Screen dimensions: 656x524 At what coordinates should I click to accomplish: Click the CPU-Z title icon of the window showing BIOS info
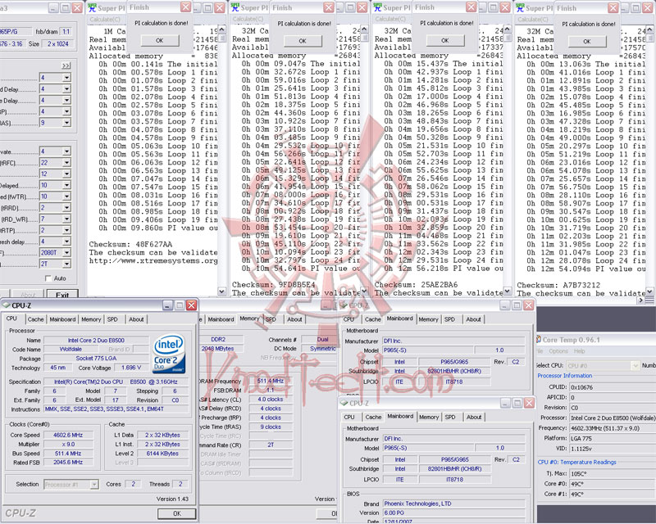point(344,404)
